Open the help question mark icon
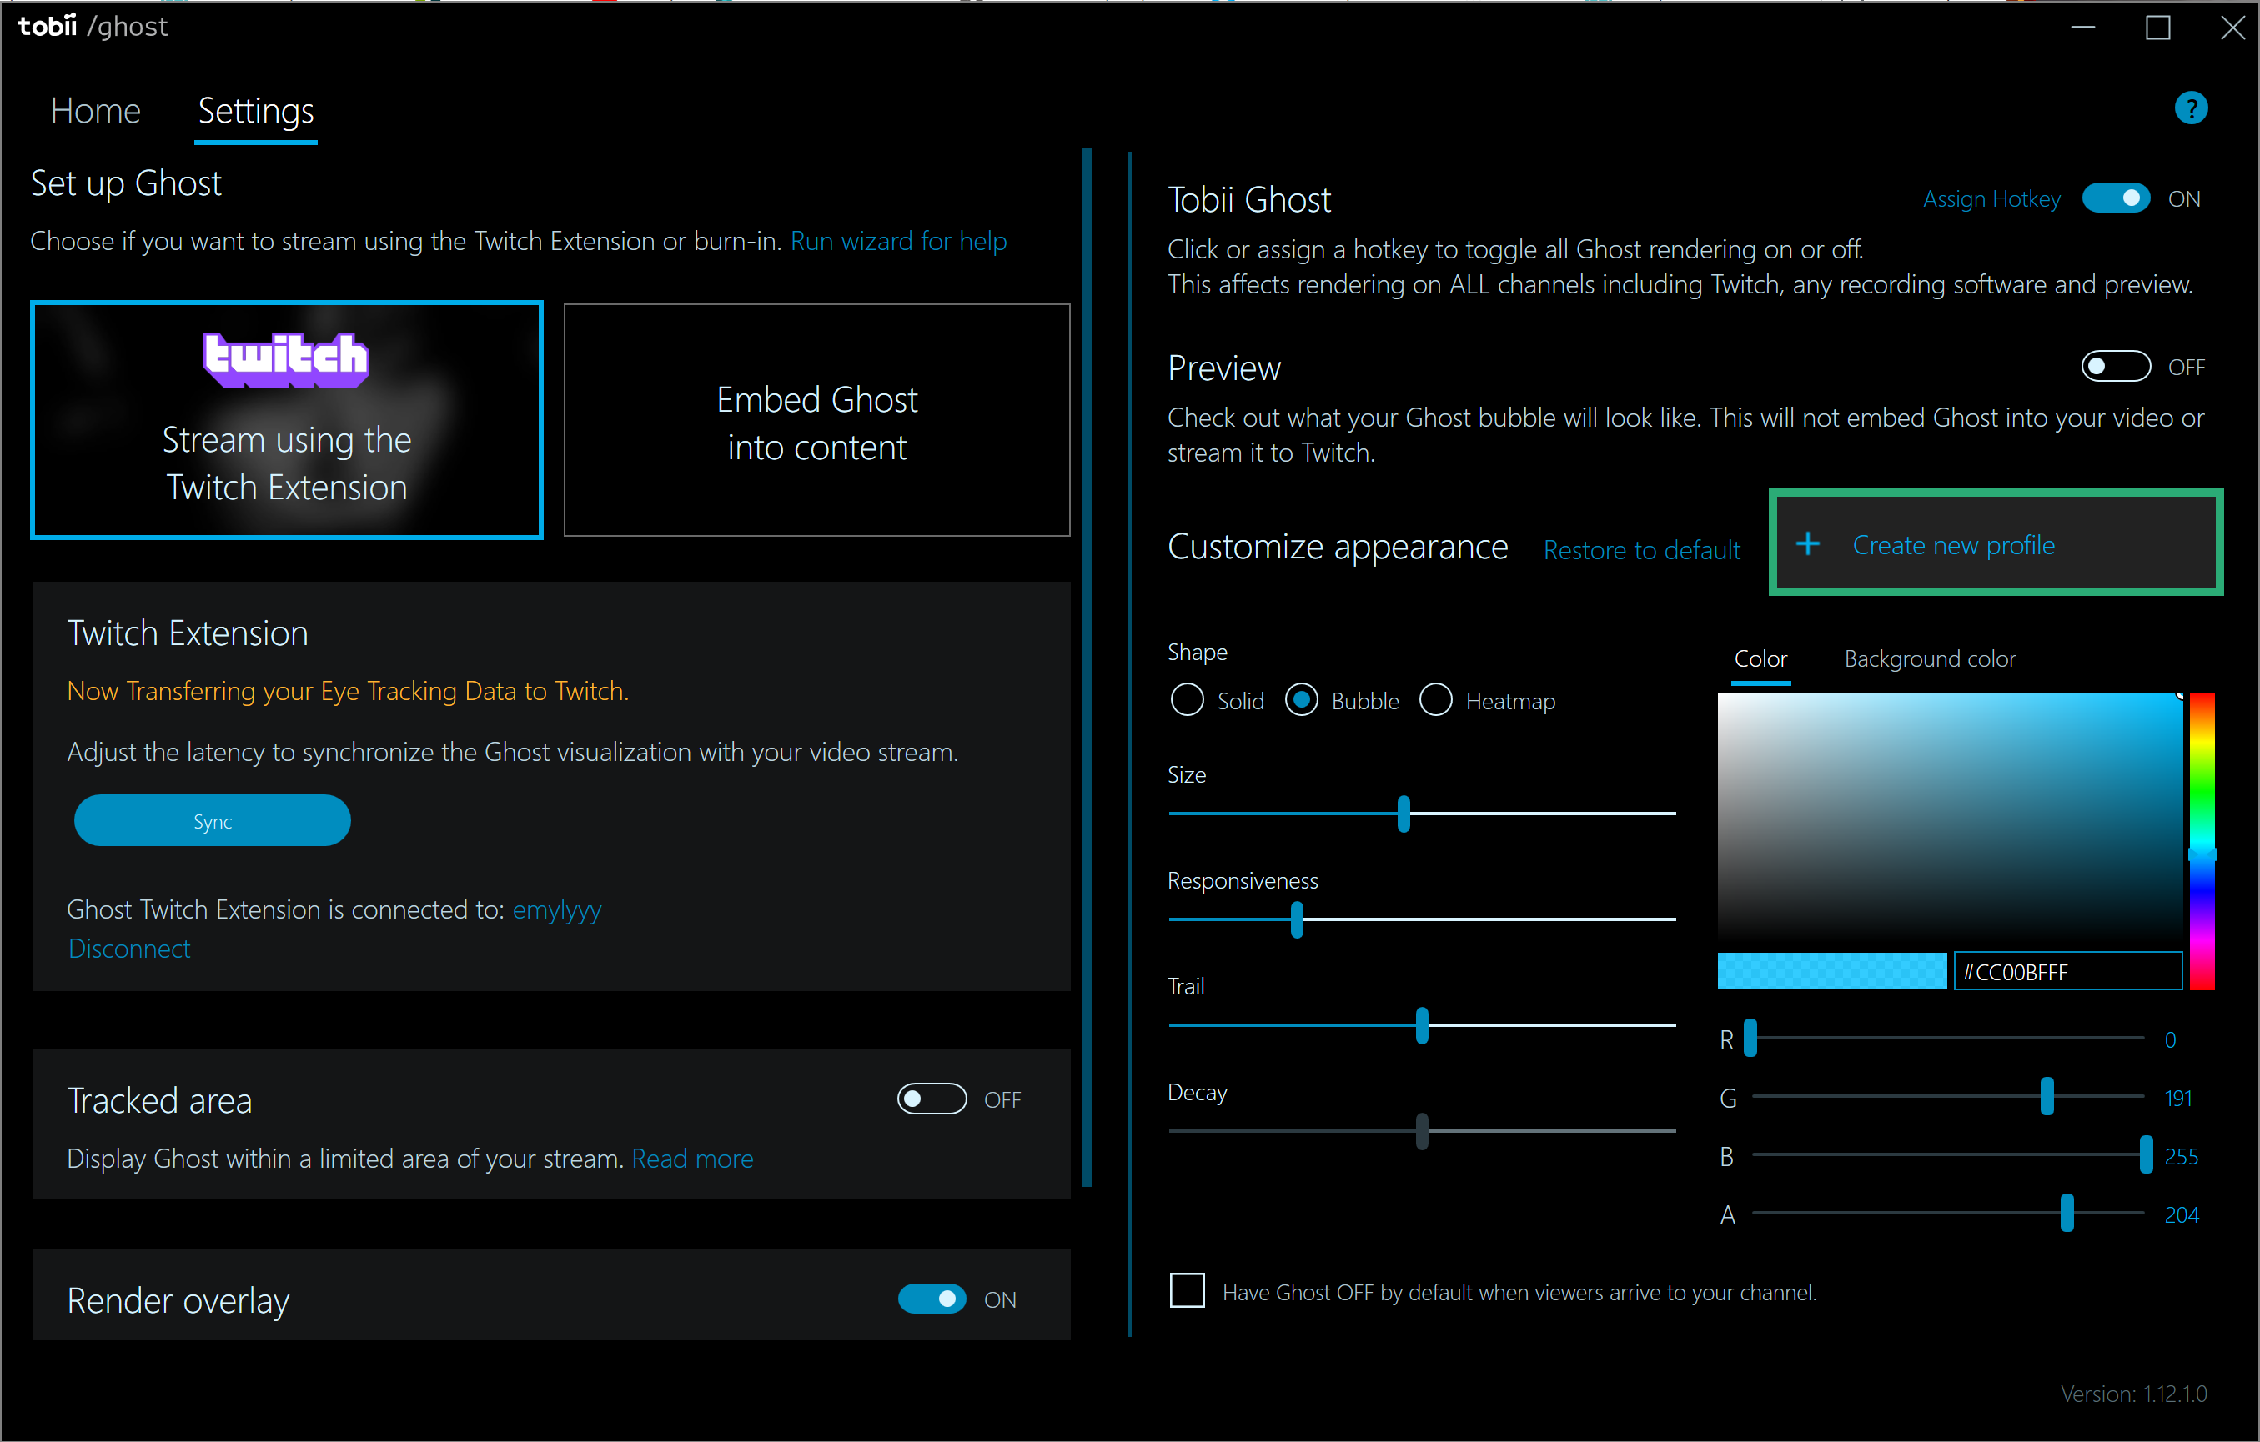Screen dimensions: 2260x1442 coord(2191,108)
